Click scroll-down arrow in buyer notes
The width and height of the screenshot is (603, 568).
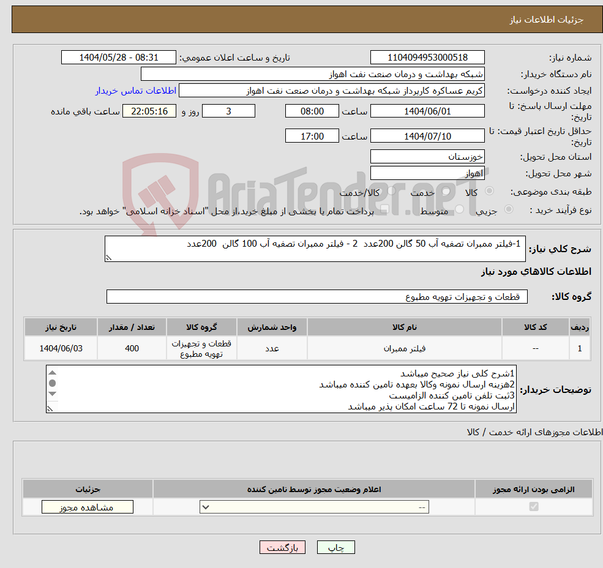click(x=53, y=394)
